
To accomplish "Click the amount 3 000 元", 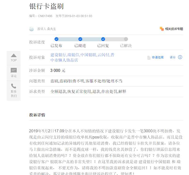I will (58, 70).
